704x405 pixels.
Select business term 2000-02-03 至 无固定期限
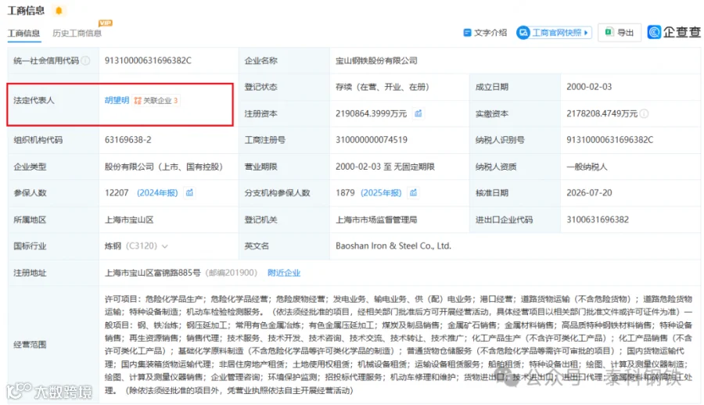385,167
